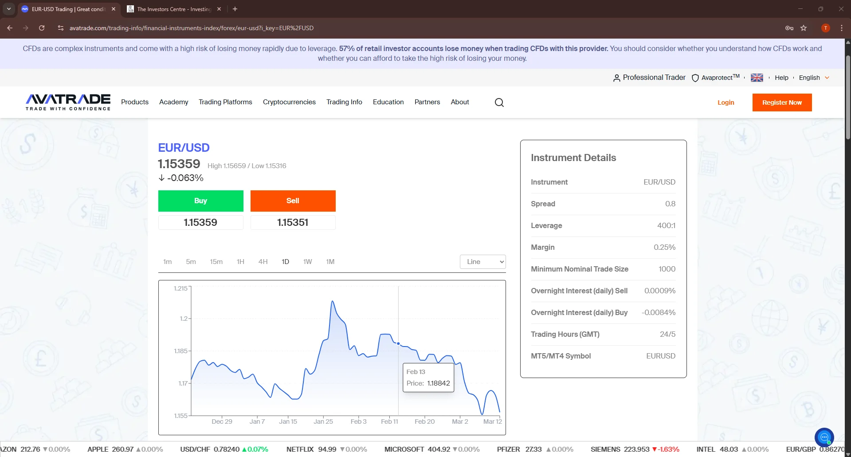Click the Avaprotect link text

click(720, 78)
